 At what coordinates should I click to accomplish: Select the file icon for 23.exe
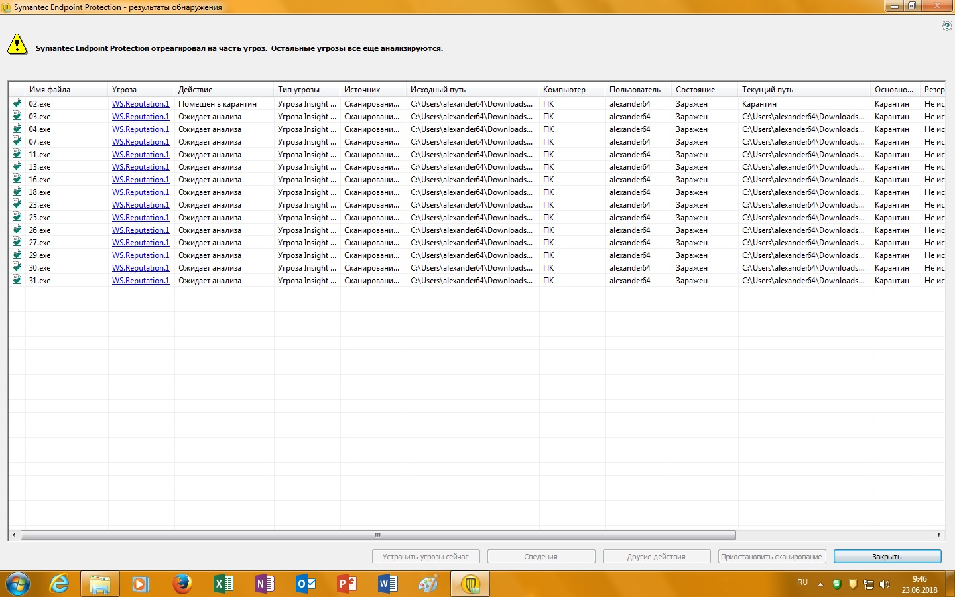pos(17,204)
